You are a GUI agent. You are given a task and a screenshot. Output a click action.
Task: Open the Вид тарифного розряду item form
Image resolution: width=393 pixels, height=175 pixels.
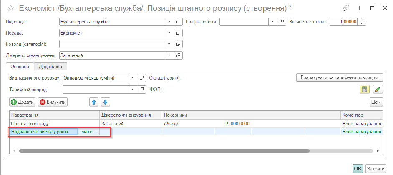141,78
